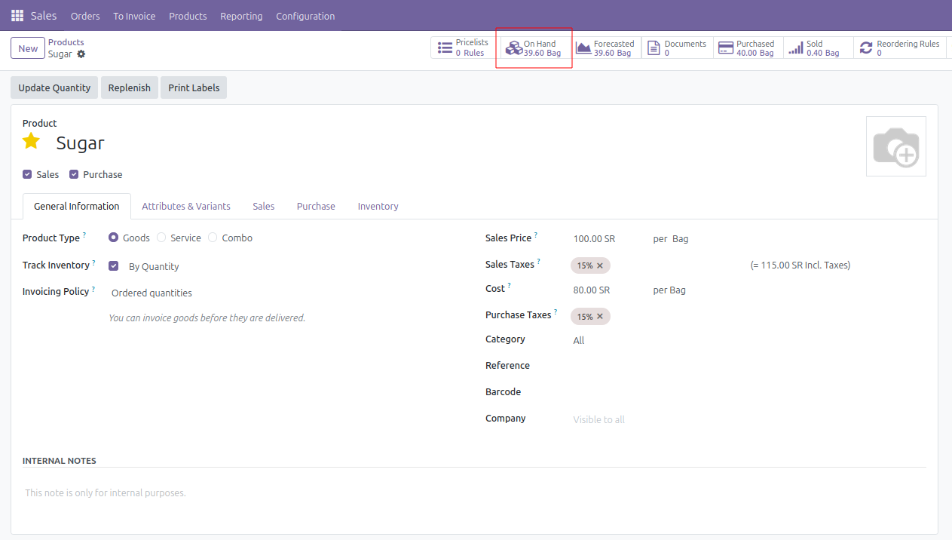
Task: Open the Sold quantity stat button
Action: 814,48
